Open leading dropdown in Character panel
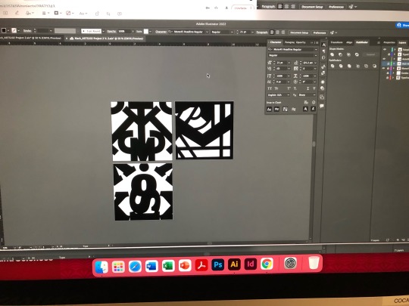Screen dimensions: 409x306 tap(315, 63)
